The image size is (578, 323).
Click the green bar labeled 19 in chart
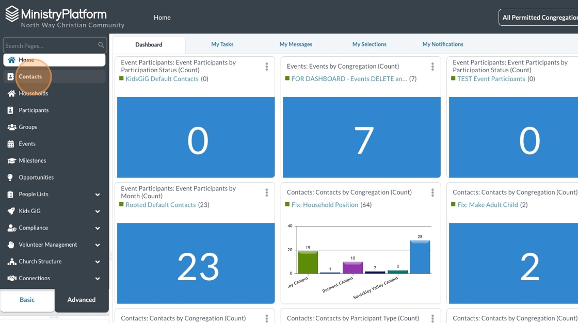click(x=308, y=262)
